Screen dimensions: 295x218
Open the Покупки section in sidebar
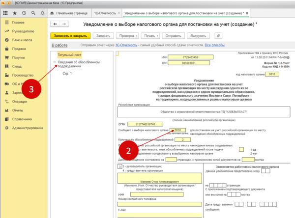click(x=19, y=57)
